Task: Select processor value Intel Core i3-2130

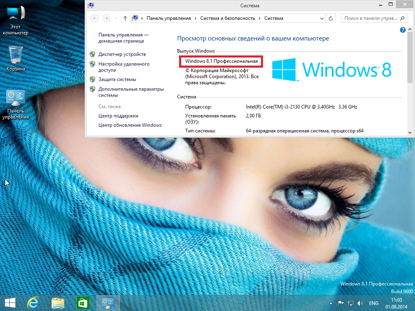Action: (x=302, y=107)
